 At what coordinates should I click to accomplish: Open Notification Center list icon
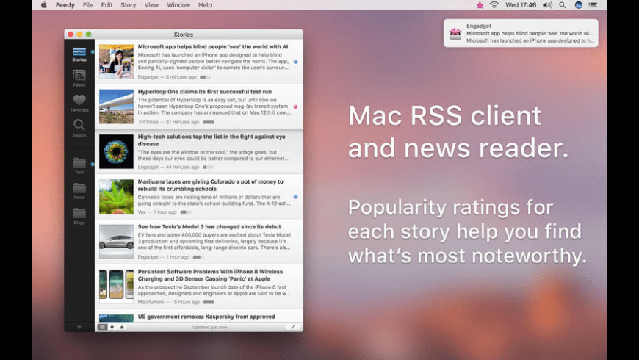click(x=593, y=5)
